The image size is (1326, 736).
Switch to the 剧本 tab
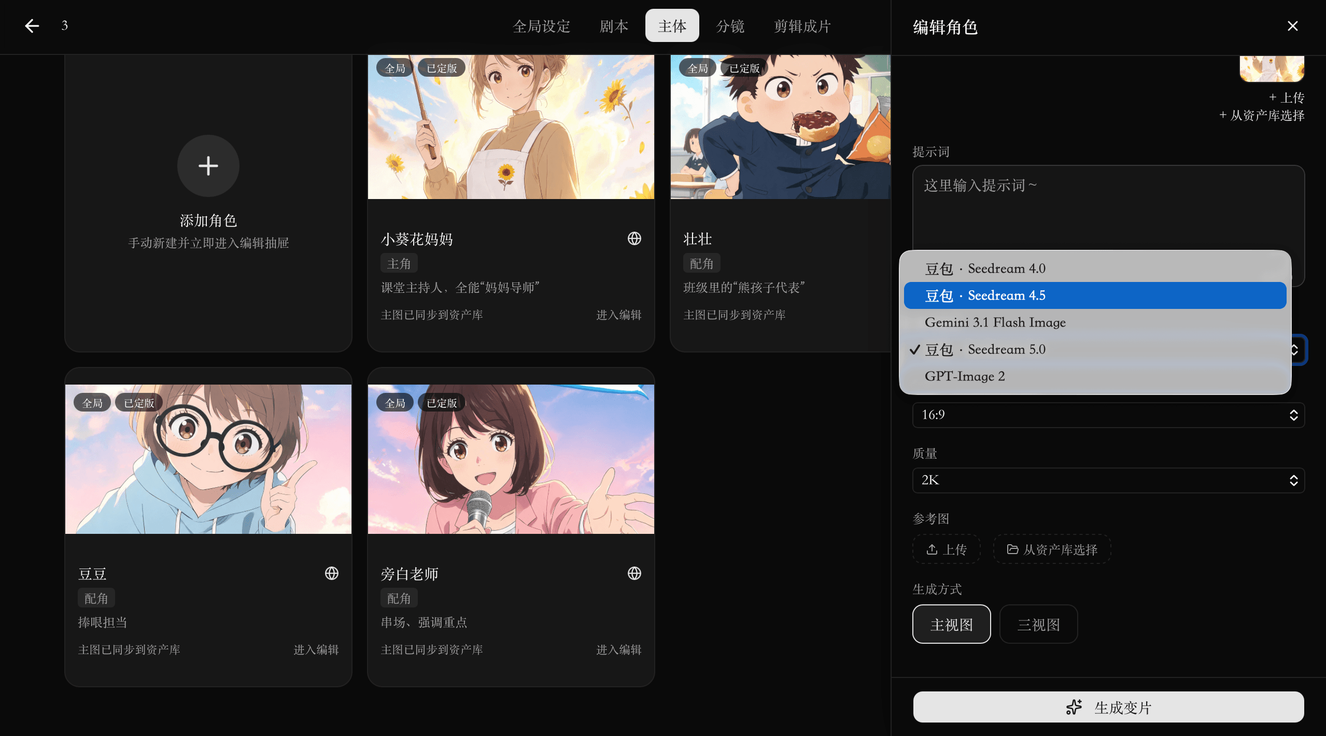pos(614,26)
